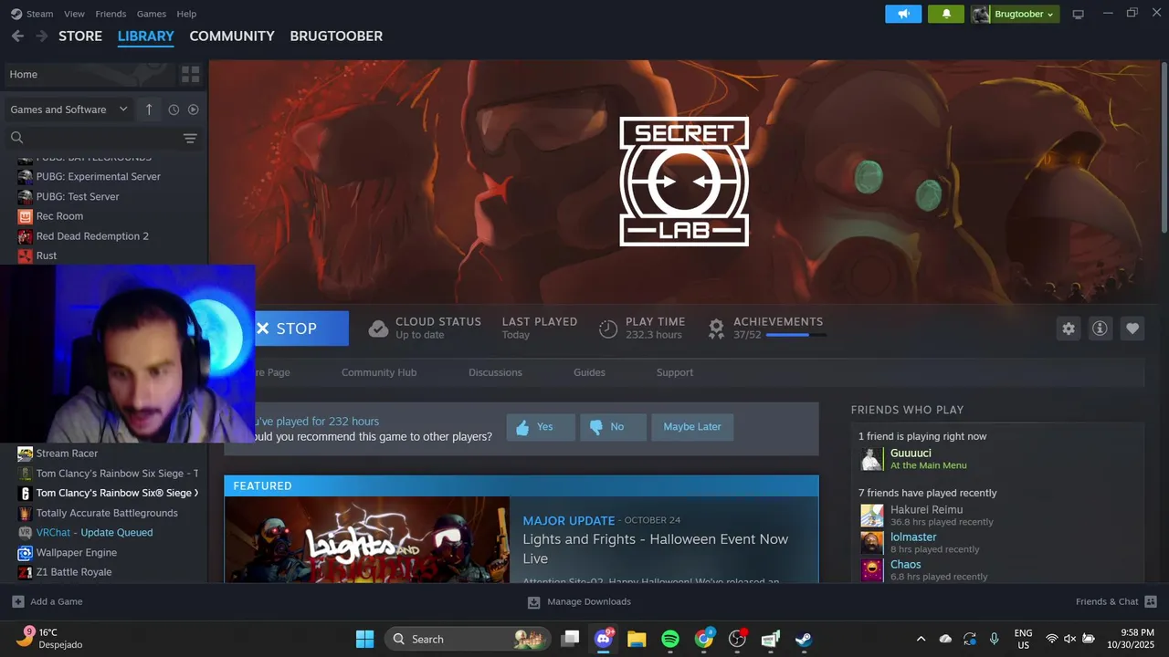Go to the COMMUNITY tab
Screen dimensions: 1169x657
coord(232,36)
